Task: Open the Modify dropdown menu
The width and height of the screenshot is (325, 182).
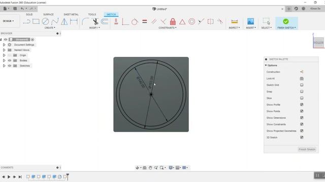Action: point(94,28)
